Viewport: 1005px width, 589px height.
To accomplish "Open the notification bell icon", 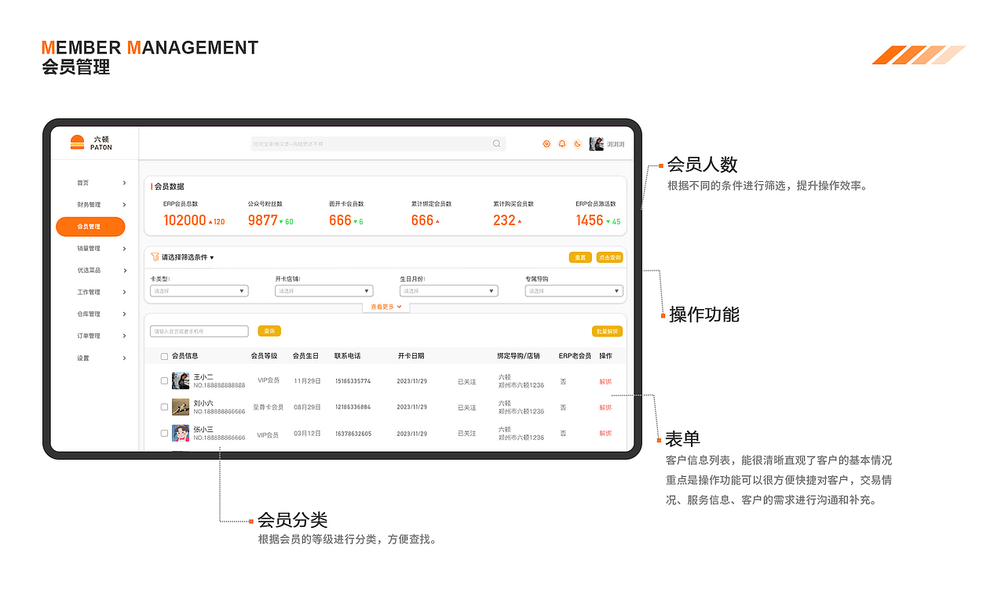I will coord(562,144).
